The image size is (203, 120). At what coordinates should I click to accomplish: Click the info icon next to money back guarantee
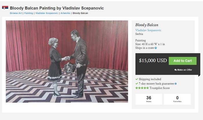pyautogui.click(x=176, y=84)
